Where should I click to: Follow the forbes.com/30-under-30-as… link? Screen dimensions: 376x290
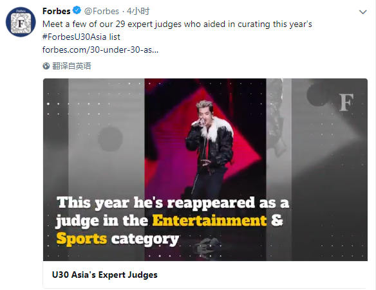(x=100, y=50)
